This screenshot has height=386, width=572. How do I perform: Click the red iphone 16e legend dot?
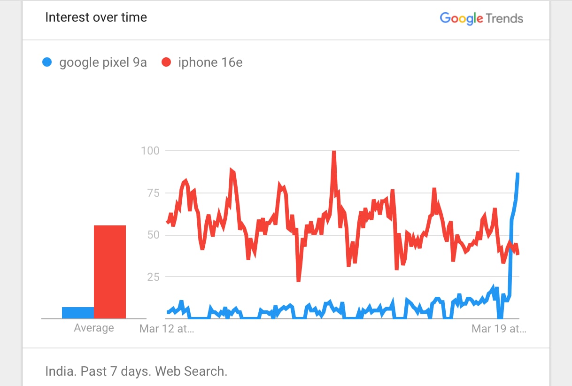coord(166,62)
